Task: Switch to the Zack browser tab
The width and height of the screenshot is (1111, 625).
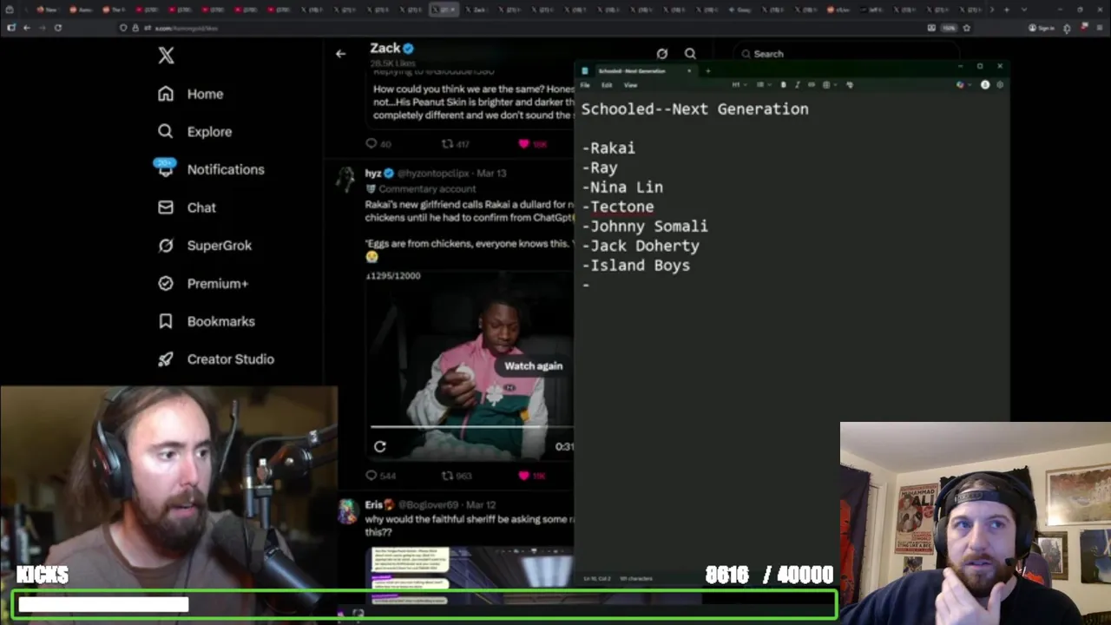Action: 478,10
